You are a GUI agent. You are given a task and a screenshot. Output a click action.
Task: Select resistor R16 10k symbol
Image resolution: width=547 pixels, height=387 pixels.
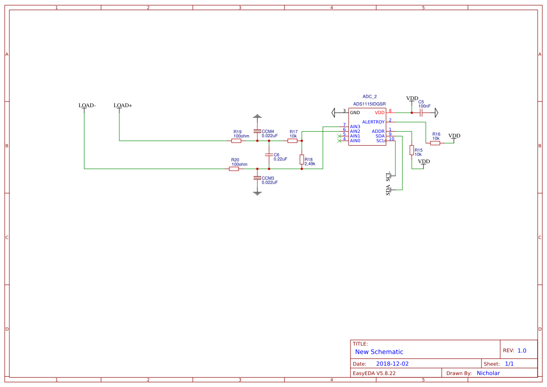coord(435,142)
